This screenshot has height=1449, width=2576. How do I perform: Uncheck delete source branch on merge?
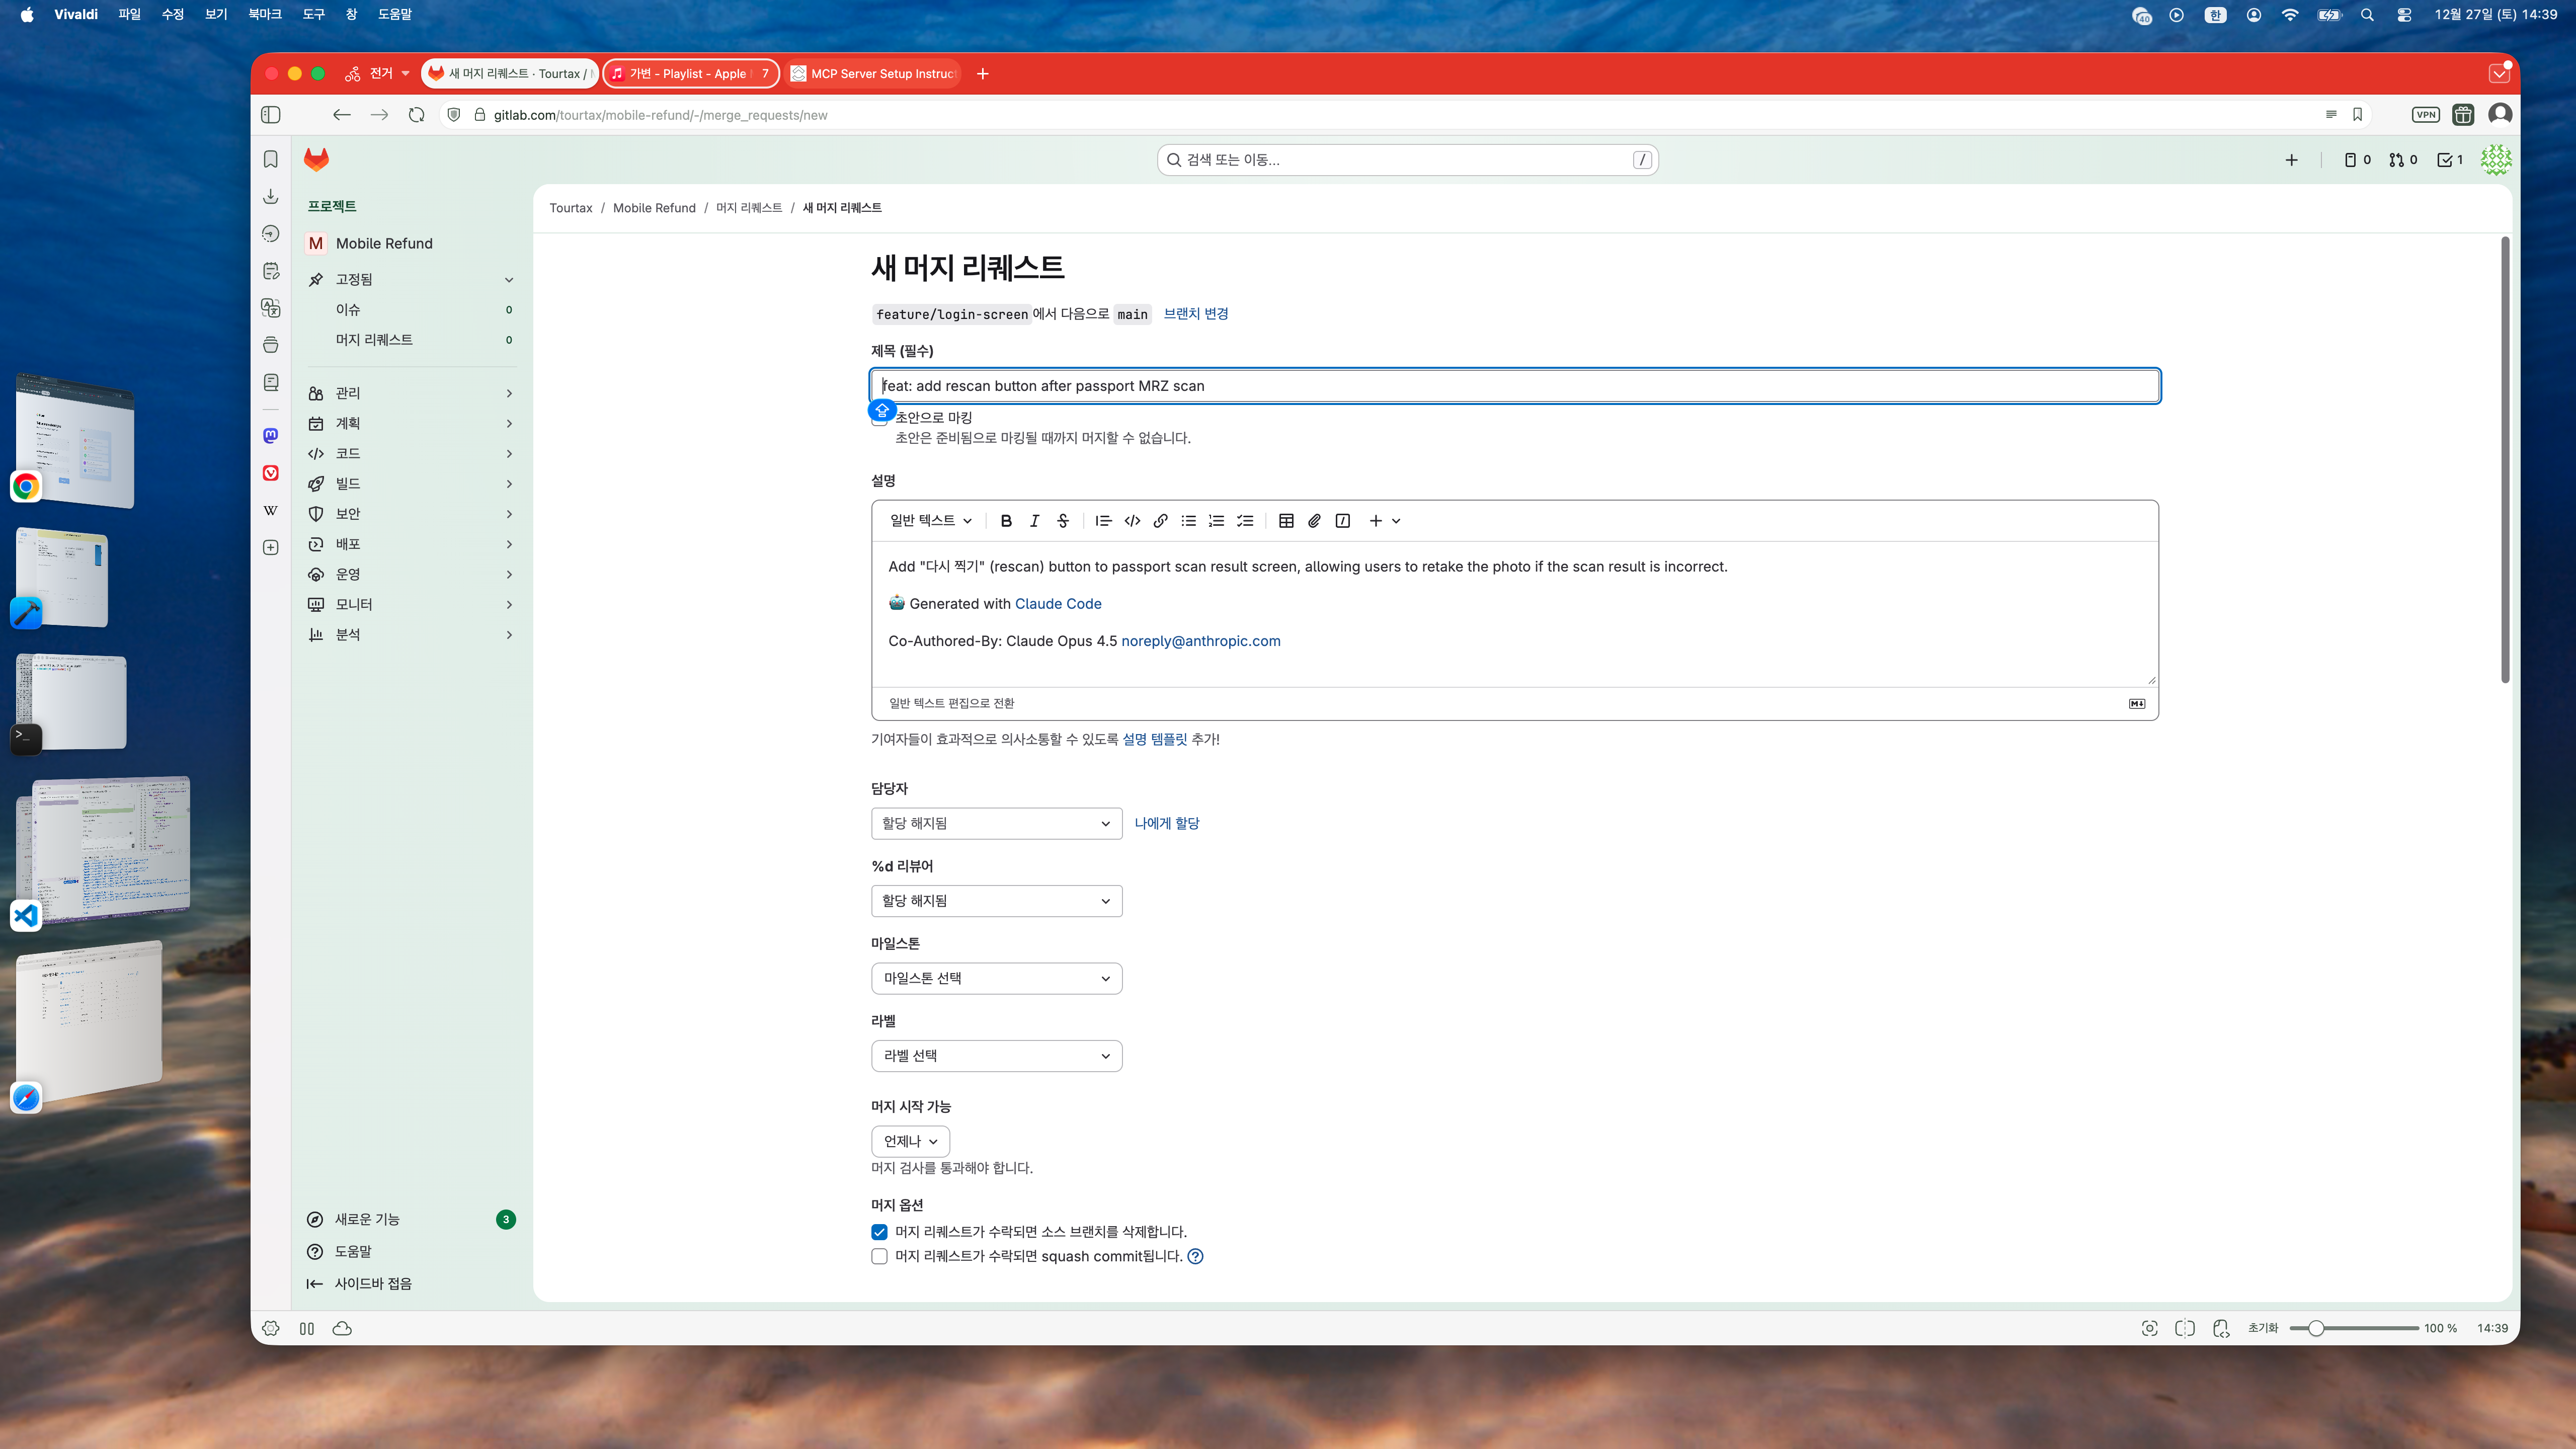click(879, 1232)
